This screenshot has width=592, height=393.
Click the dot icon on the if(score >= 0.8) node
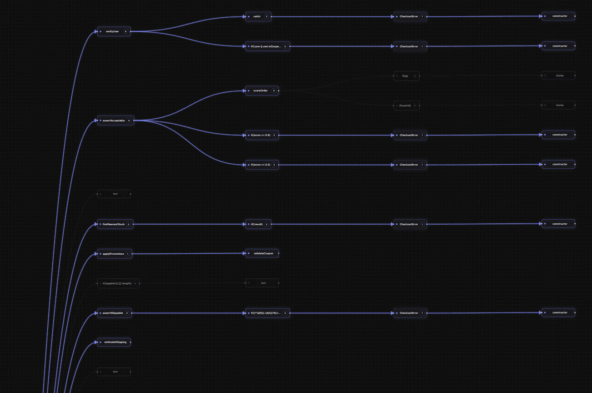coord(249,135)
